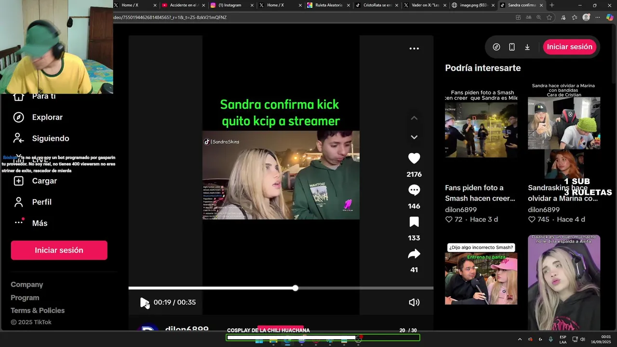Expand the Terms & Policies footer section
Screen dimensions: 617x347
[x=38, y=310]
